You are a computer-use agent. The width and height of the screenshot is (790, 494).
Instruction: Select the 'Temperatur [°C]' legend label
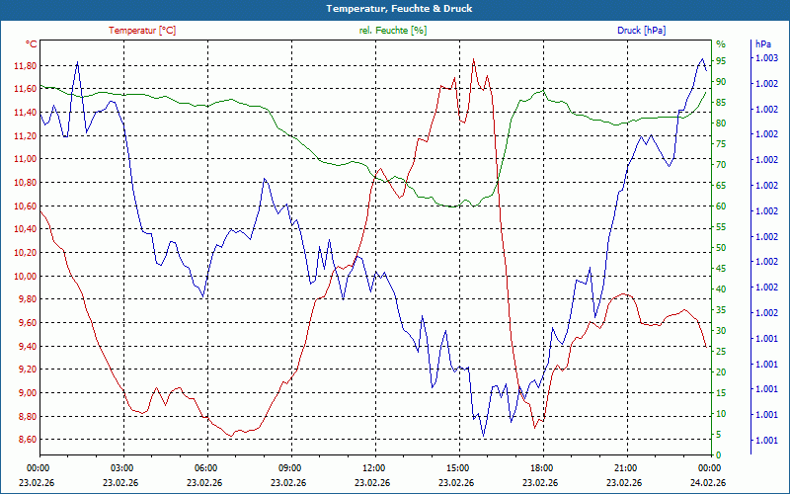[142, 31]
